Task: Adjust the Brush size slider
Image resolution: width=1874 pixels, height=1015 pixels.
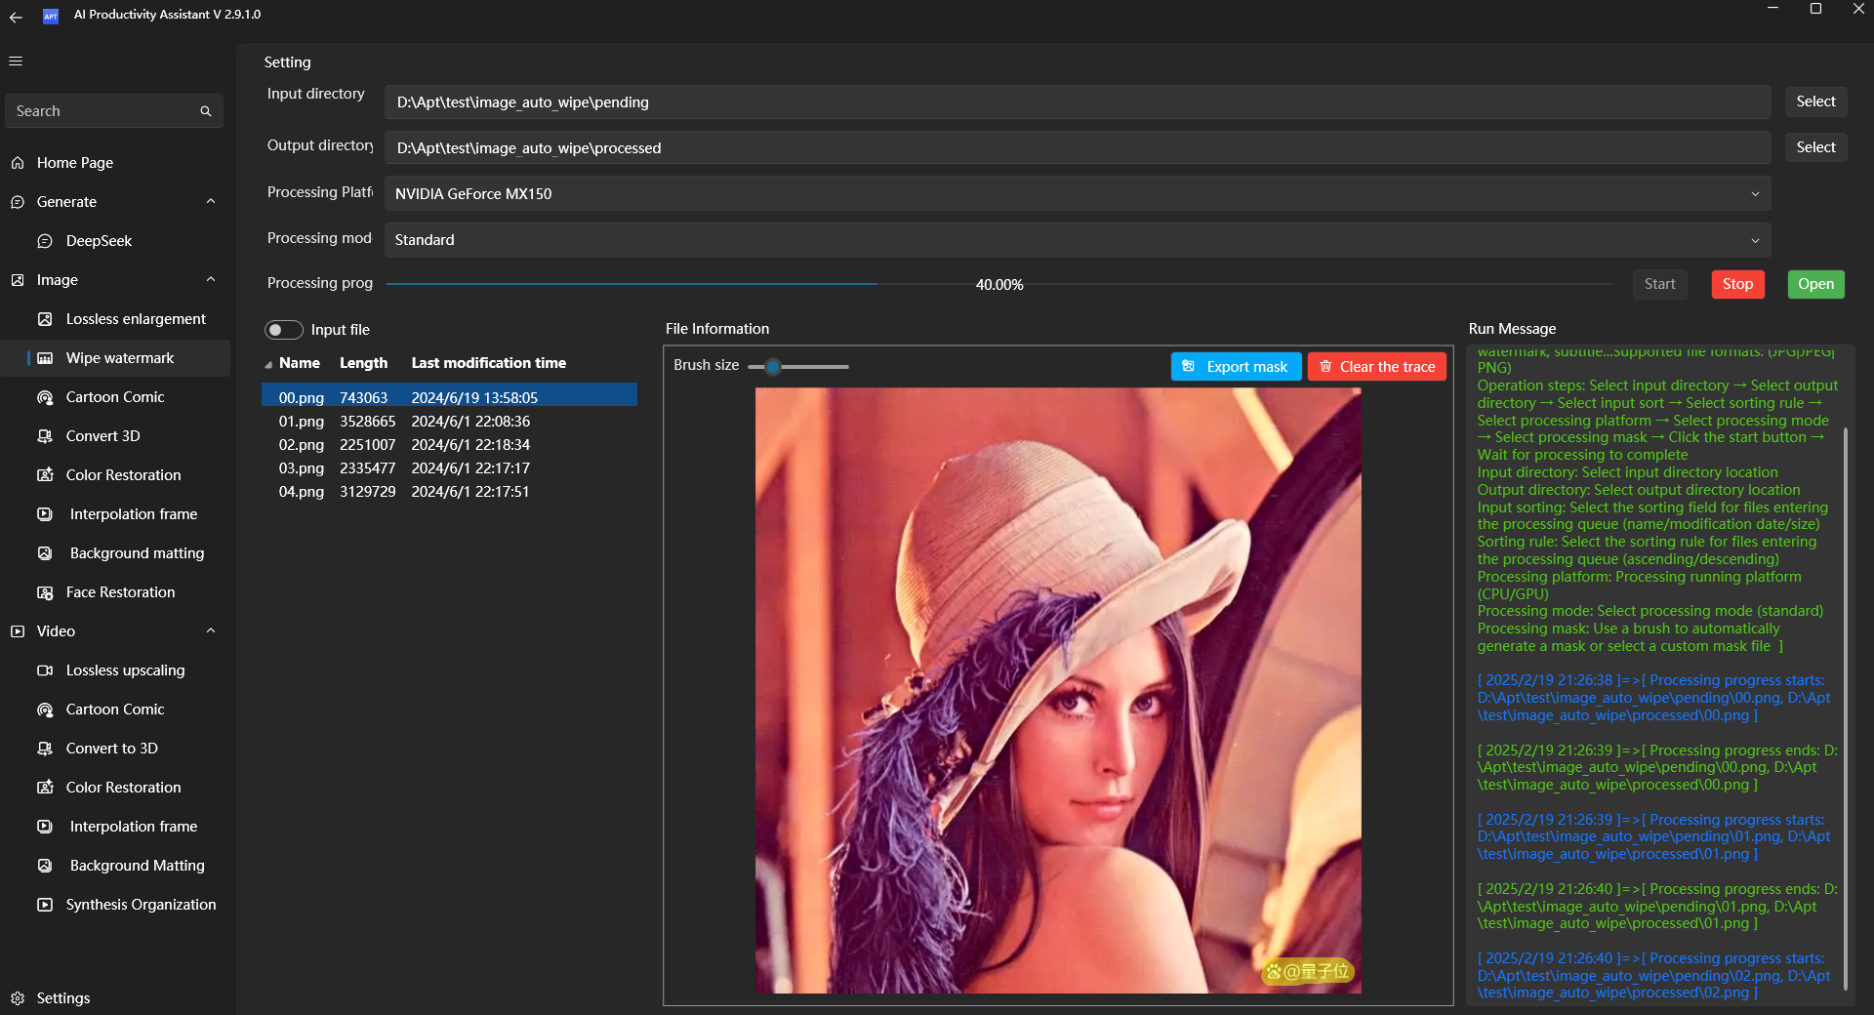Action: [x=798, y=367]
